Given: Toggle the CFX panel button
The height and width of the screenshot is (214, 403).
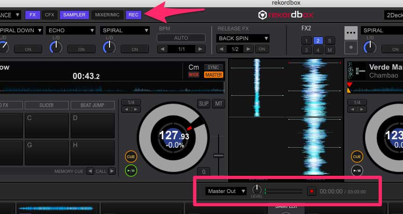Looking at the screenshot, I should pyautogui.click(x=50, y=15).
